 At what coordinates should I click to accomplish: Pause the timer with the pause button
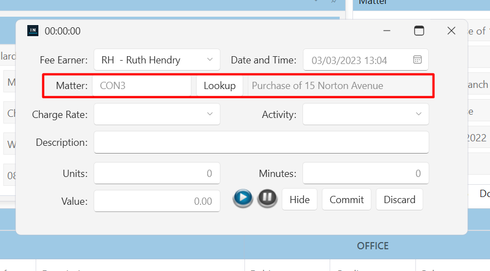coord(267,198)
